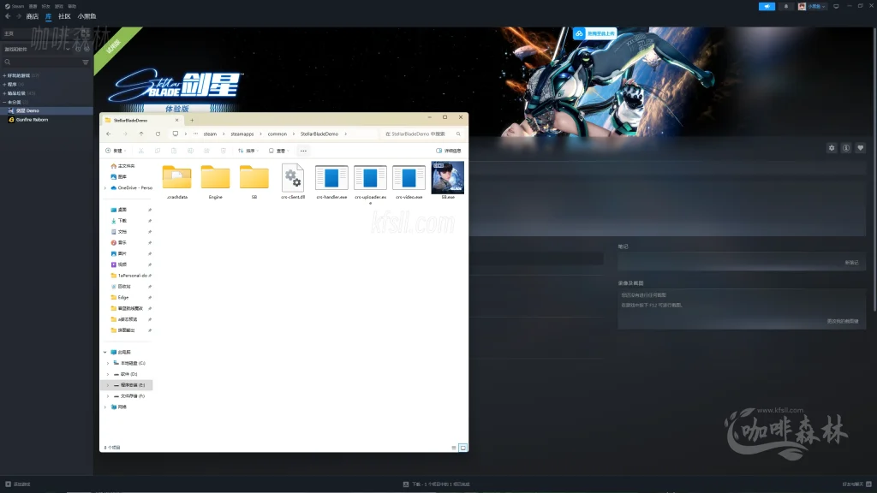Collapse the This PC node in navigation pane
The image size is (877, 493).
click(x=105, y=352)
